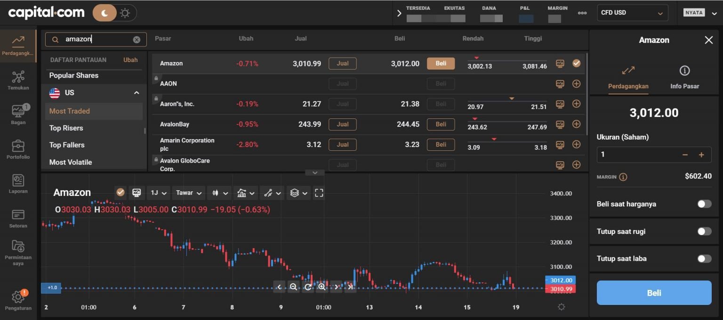Viewport: 723px width, 320px height.
Task: Expand the chart to fullscreen
Action: [x=319, y=193]
